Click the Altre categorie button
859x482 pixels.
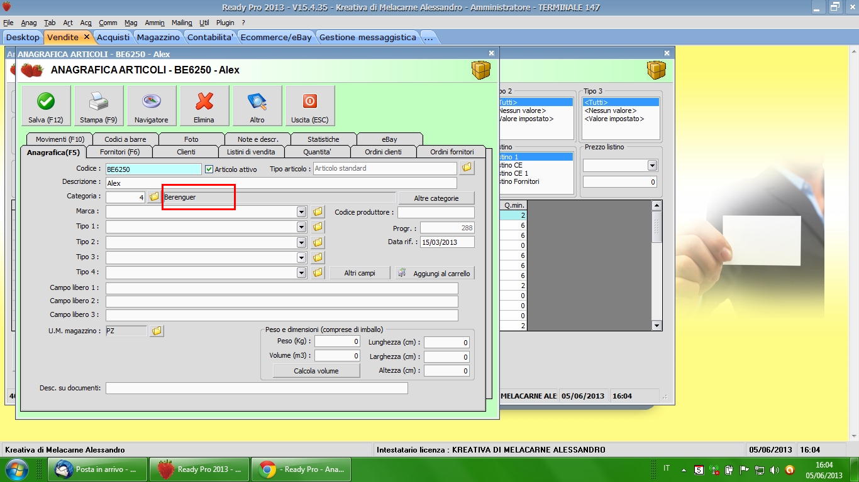(436, 198)
